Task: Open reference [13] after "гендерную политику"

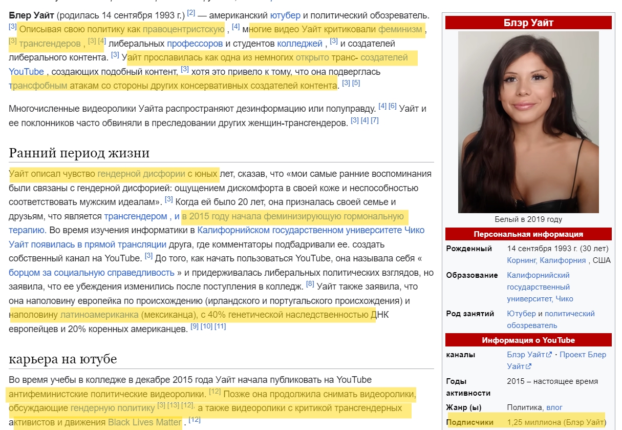Action: click(173, 405)
